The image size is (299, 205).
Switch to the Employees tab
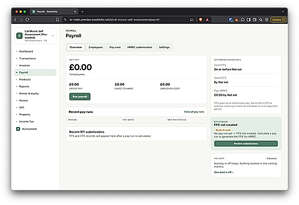pyautogui.click(x=96, y=47)
